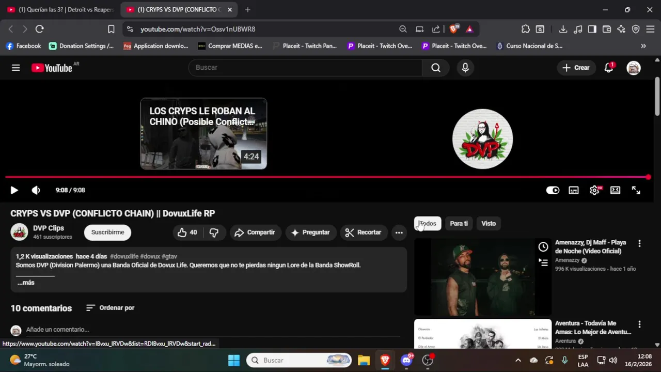
Task: Open the Ordenar por comments sort menu
Action: coord(110,308)
